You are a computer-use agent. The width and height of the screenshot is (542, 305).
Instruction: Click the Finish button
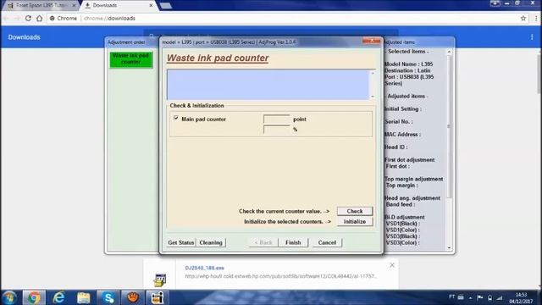293,242
